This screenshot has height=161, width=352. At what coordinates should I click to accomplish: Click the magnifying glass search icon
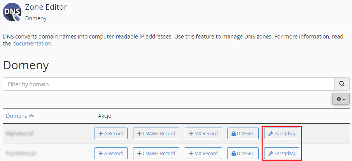coord(341,84)
